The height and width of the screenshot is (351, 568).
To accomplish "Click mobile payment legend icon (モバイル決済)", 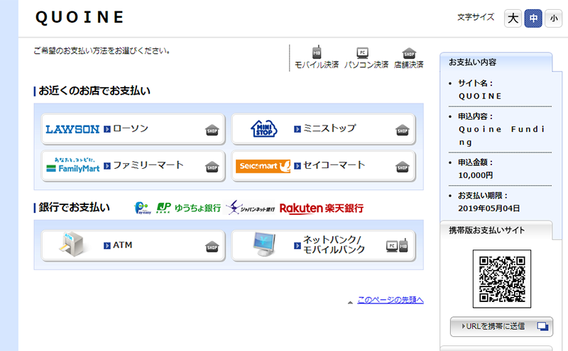I will (x=317, y=52).
